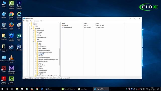Open the Edit menu in Registry Editor
This screenshot has height=91, width=161.
coord(27,21)
